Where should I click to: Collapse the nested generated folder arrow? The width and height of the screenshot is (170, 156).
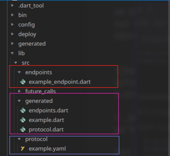(x=19, y=101)
